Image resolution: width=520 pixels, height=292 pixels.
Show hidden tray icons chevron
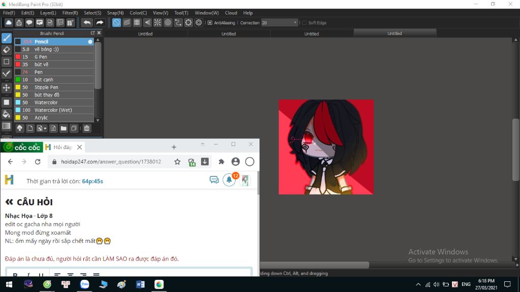418,284
